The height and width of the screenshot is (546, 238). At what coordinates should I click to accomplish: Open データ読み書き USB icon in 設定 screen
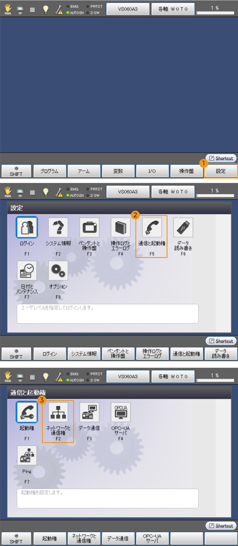pos(183,227)
